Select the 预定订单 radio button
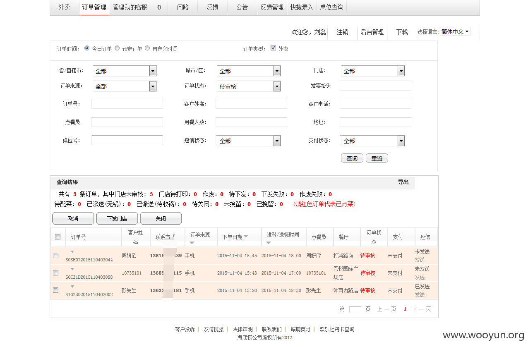Screen dimensions: 528x347 (117, 48)
